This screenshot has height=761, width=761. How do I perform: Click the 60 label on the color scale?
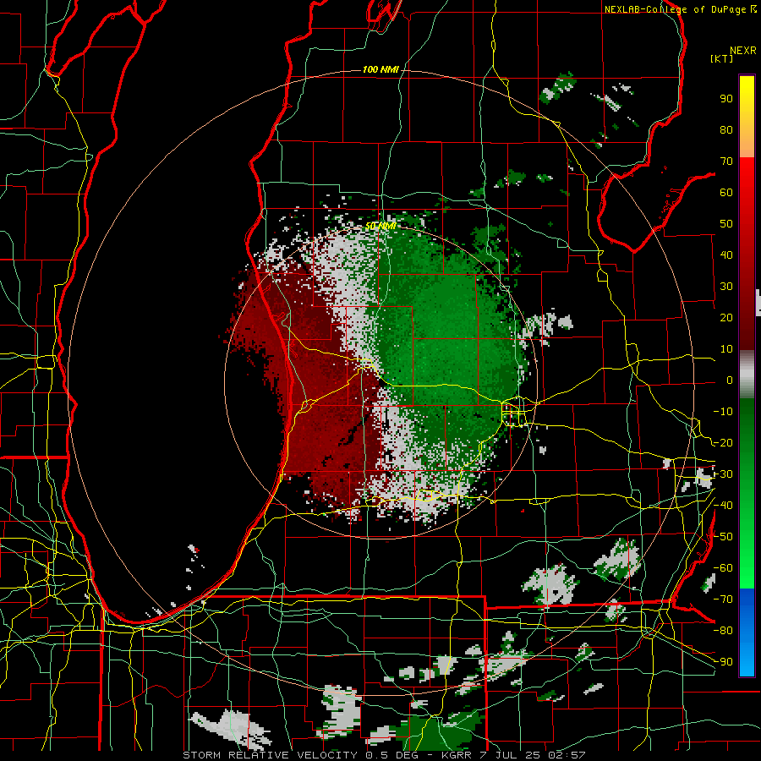pos(726,192)
